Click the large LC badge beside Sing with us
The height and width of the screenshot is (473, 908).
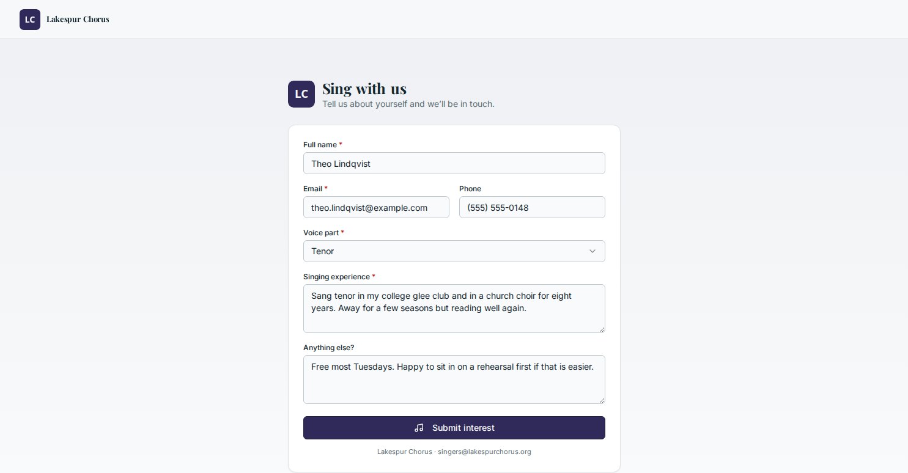(x=301, y=94)
